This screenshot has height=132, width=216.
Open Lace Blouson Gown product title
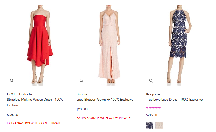(x=105, y=100)
